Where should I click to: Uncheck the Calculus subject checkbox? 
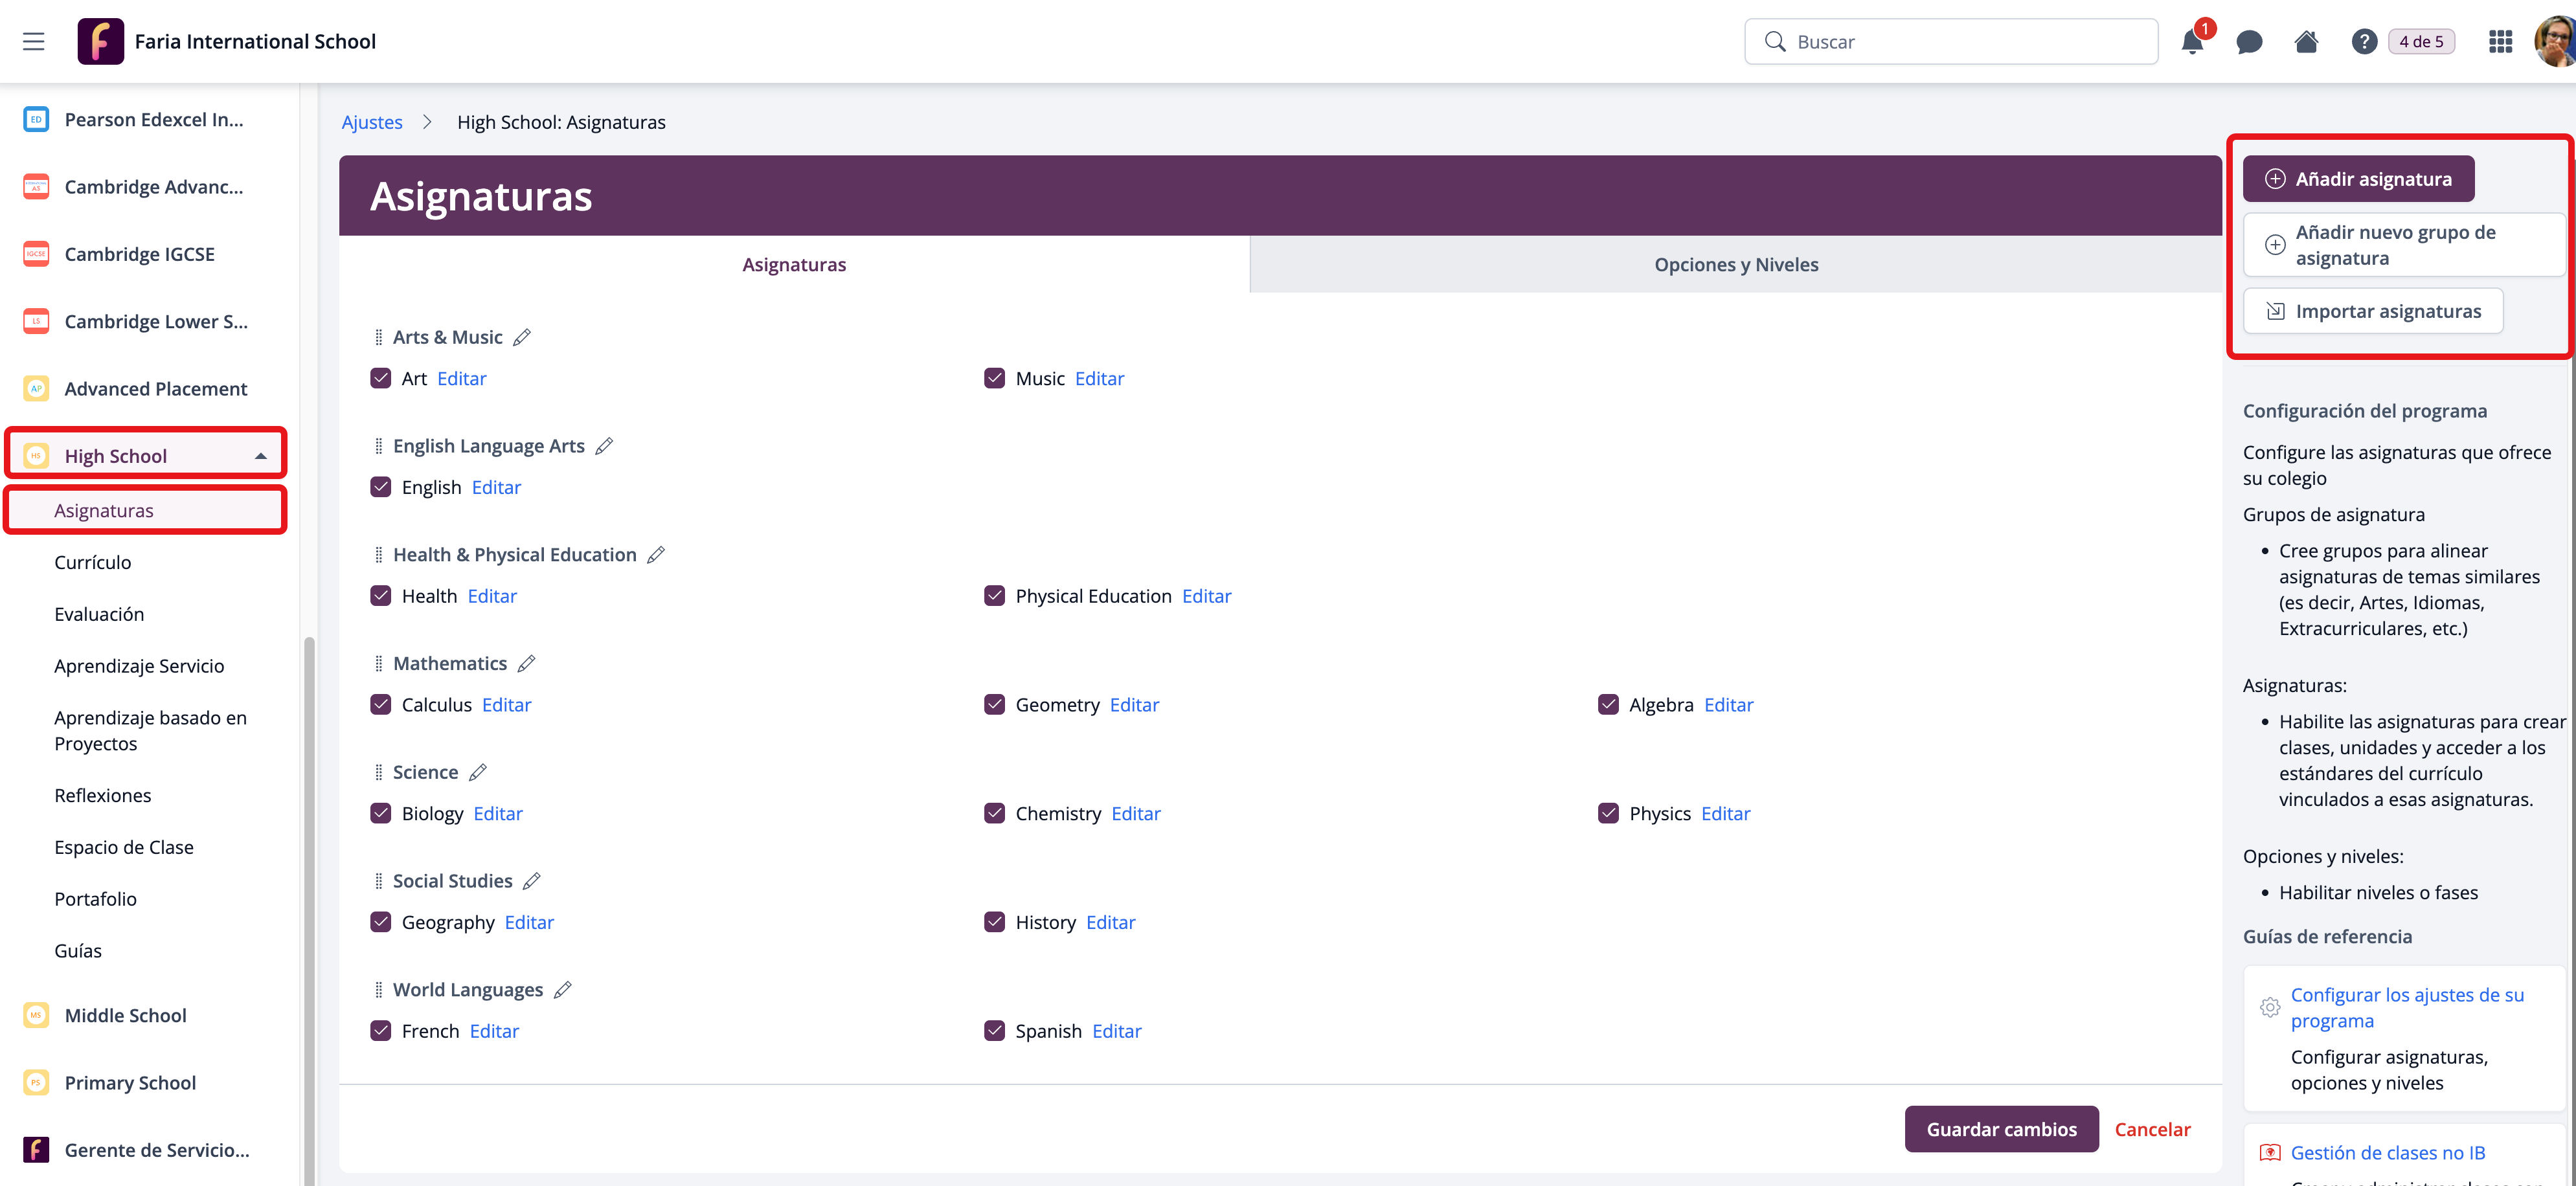click(x=381, y=704)
